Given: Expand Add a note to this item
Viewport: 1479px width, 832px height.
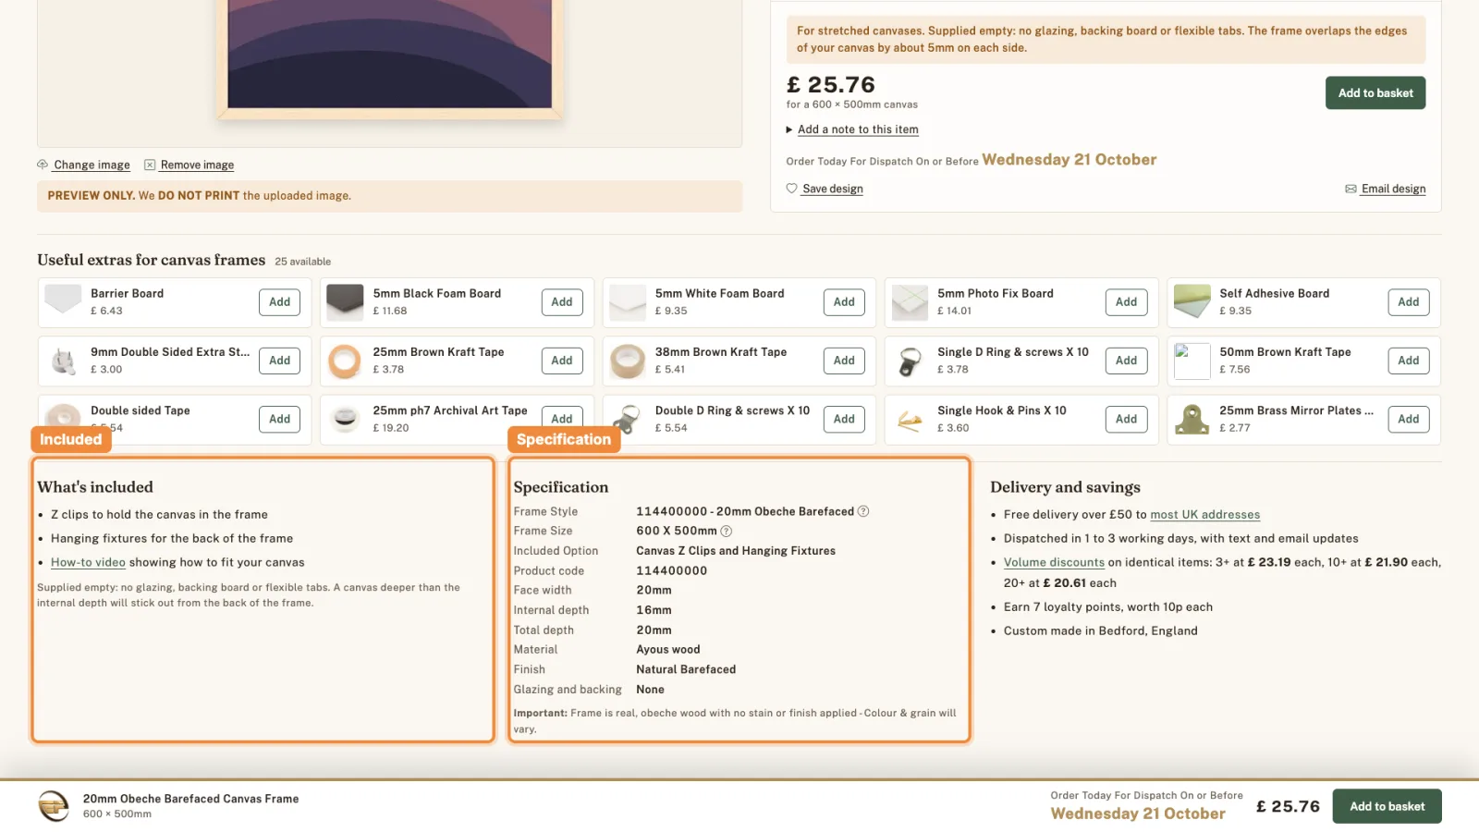Looking at the screenshot, I should click(x=852, y=129).
